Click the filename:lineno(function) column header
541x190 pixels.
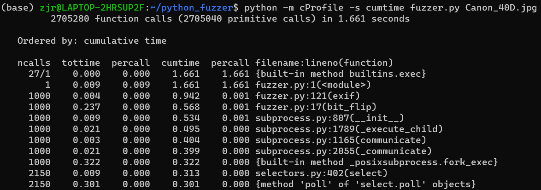click(x=324, y=63)
